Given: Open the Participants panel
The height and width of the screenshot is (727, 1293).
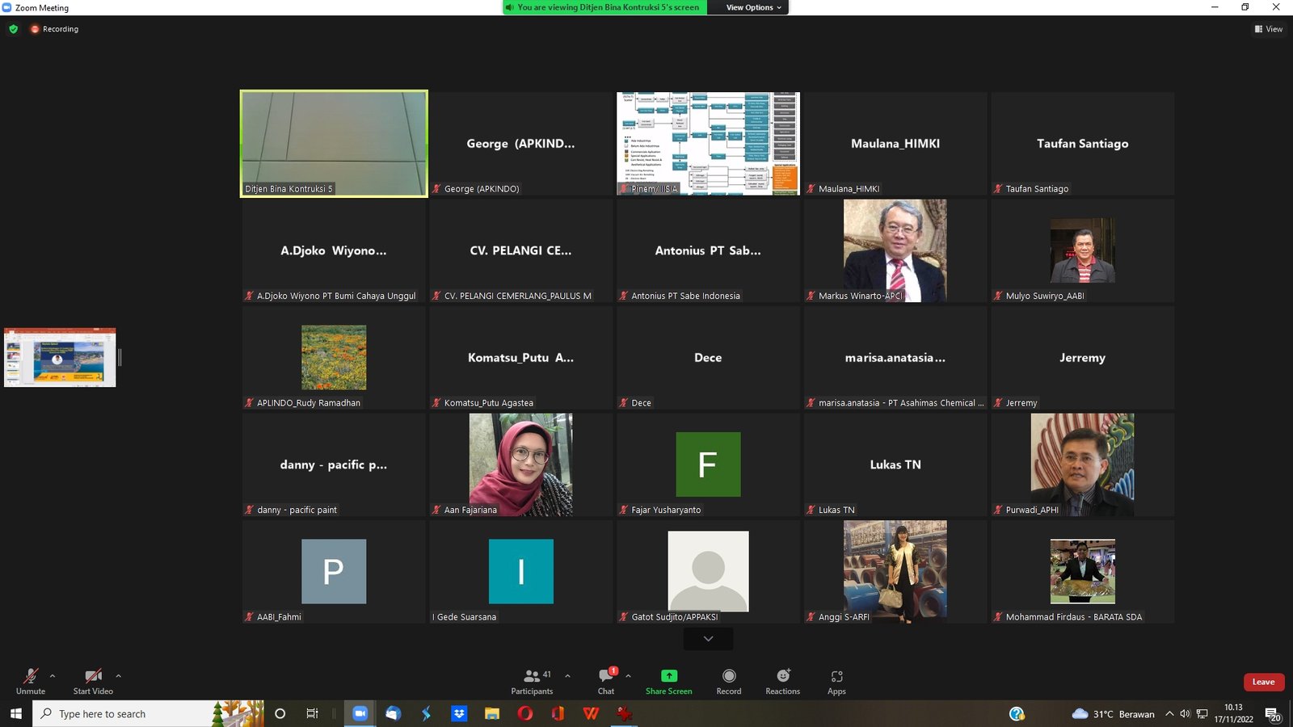Looking at the screenshot, I should coord(532,682).
